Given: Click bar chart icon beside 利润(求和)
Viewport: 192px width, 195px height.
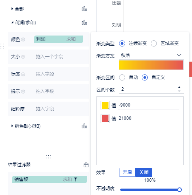Looking at the screenshot, I should pos(84,23).
